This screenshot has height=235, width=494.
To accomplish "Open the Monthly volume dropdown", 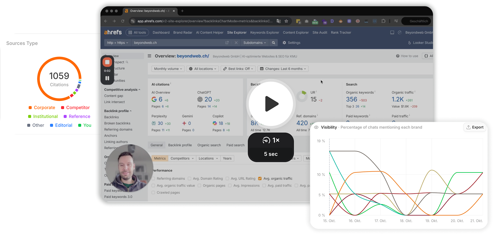I will 168,69.
